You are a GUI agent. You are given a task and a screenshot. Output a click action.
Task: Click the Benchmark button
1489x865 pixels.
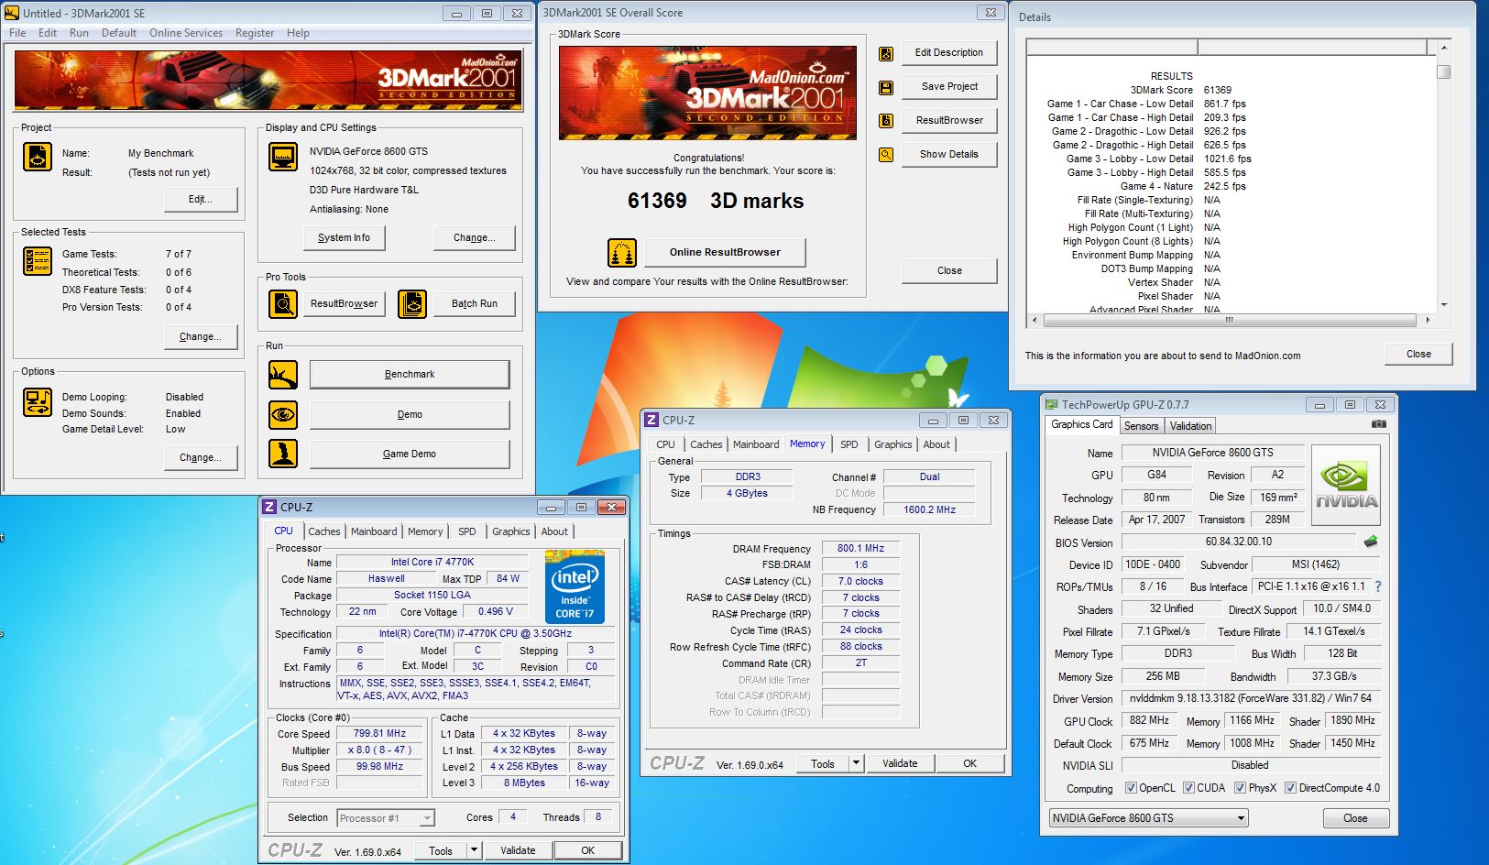coord(410,375)
